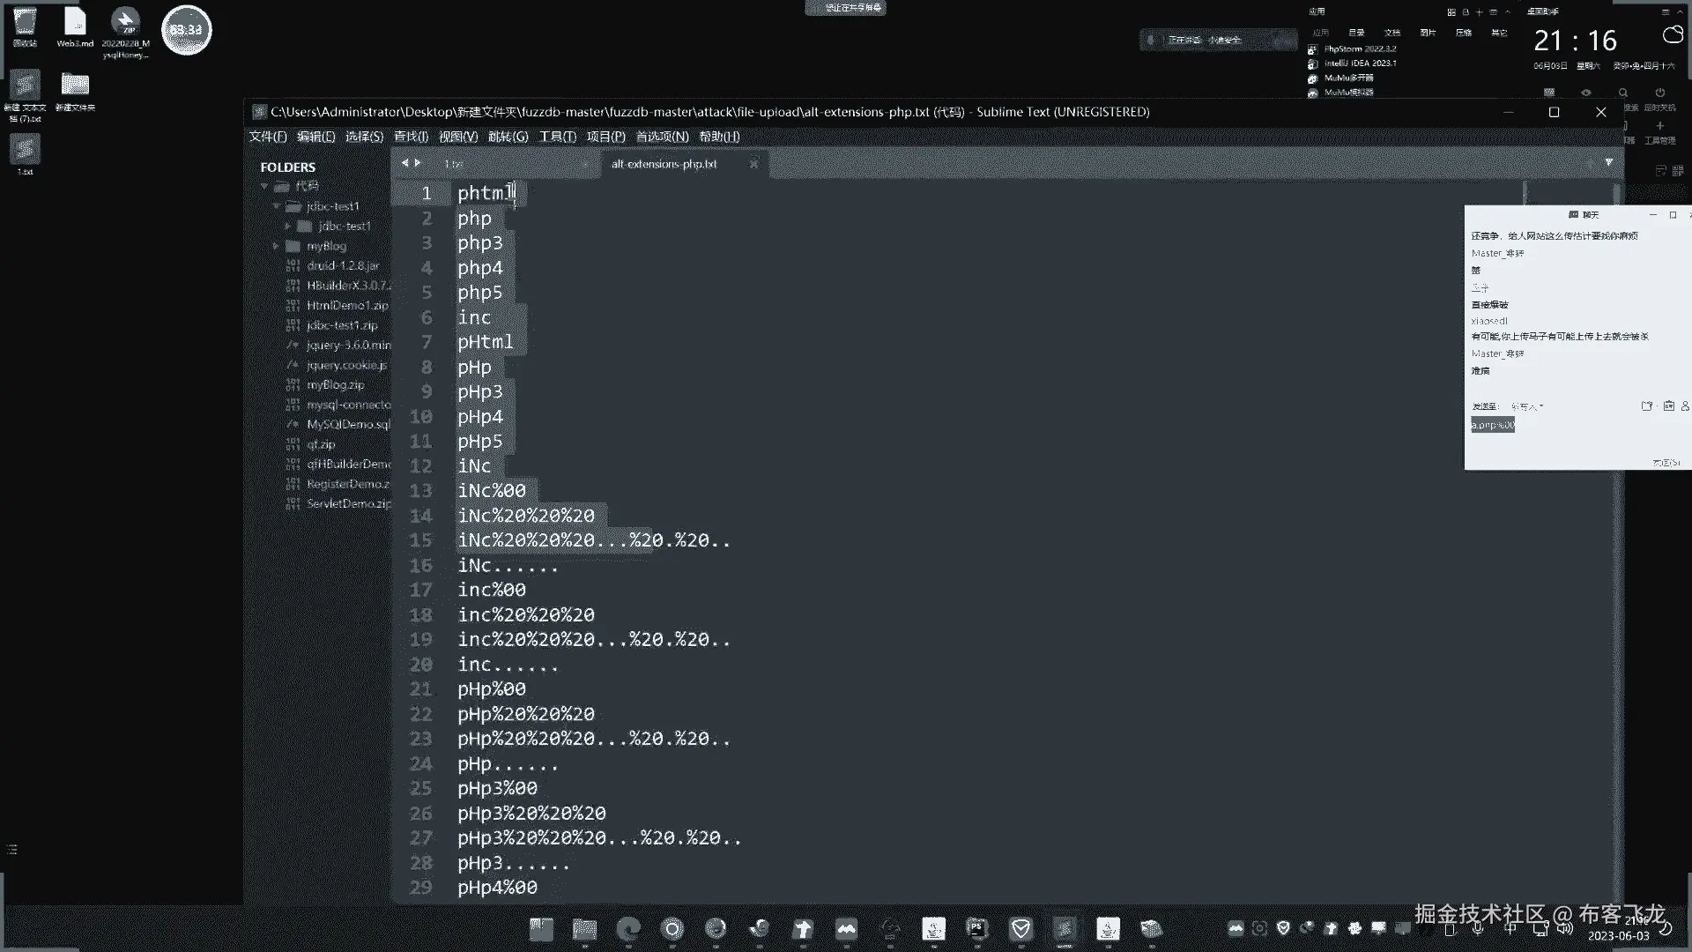Switch to the 1.txt tab

tap(454, 164)
